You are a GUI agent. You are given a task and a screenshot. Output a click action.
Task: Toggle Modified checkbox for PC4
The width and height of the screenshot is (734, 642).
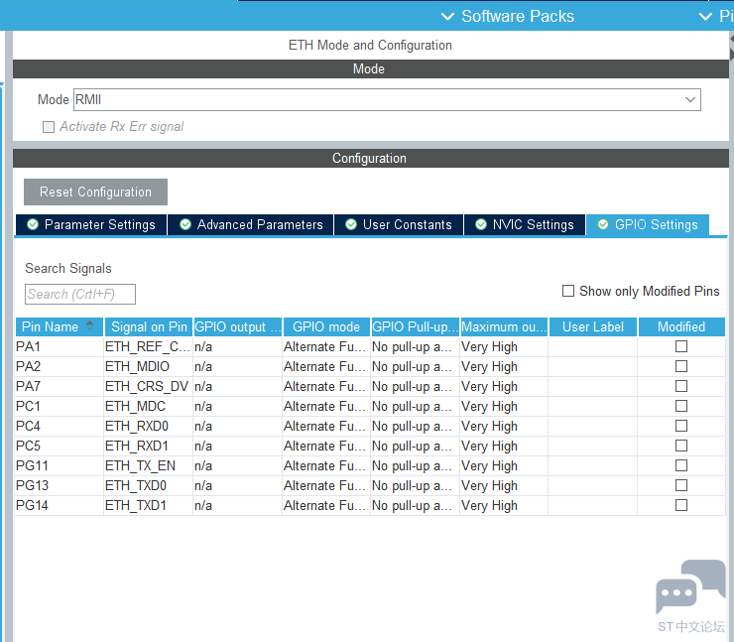[x=681, y=426]
